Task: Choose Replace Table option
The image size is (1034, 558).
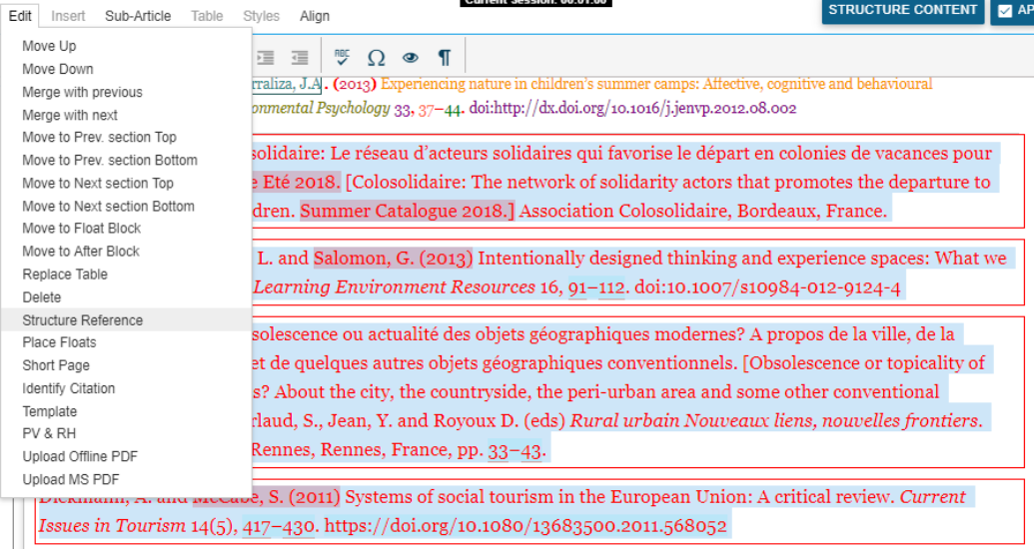Action: coord(126,275)
